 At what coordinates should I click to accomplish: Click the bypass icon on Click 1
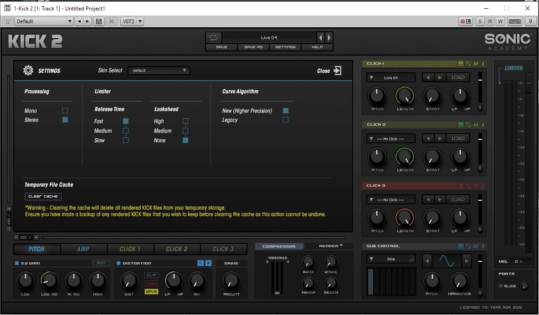click(x=468, y=64)
